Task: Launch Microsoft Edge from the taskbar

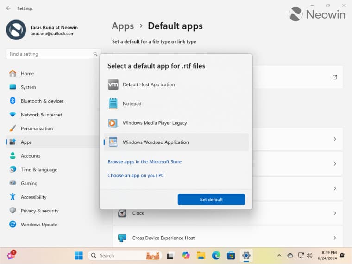Action: click(x=216, y=256)
